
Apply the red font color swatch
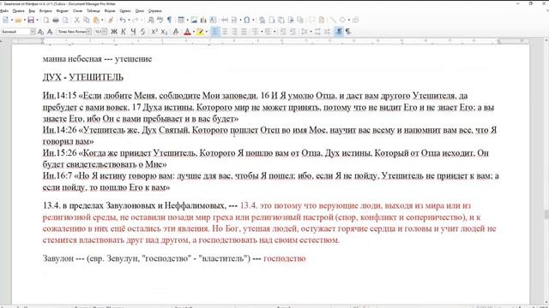pyautogui.click(x=187, y=32)
